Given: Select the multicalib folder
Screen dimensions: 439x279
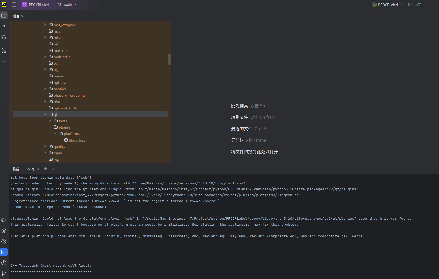Looking at the screenshot, I should 60,57.
